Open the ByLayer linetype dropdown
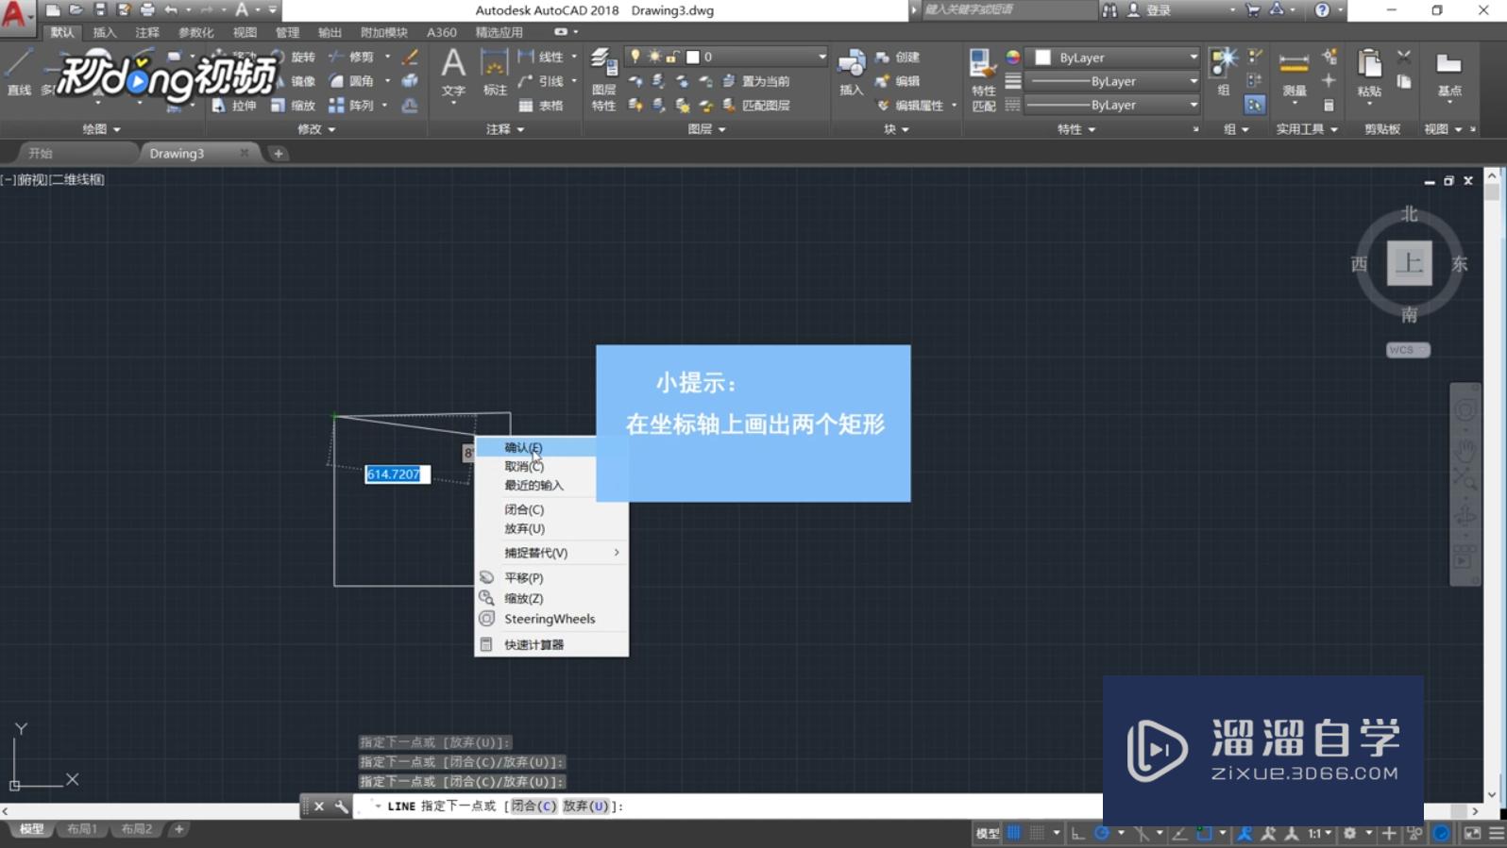The image size is (1507, 848). pos(1111,105)
